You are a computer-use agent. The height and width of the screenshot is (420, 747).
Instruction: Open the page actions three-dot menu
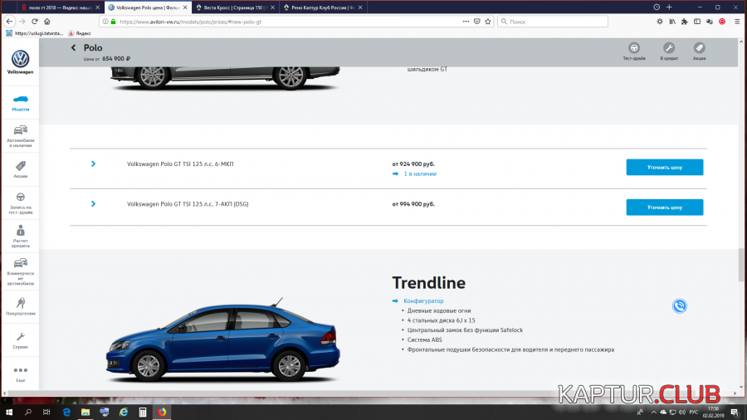coord(466,22)
